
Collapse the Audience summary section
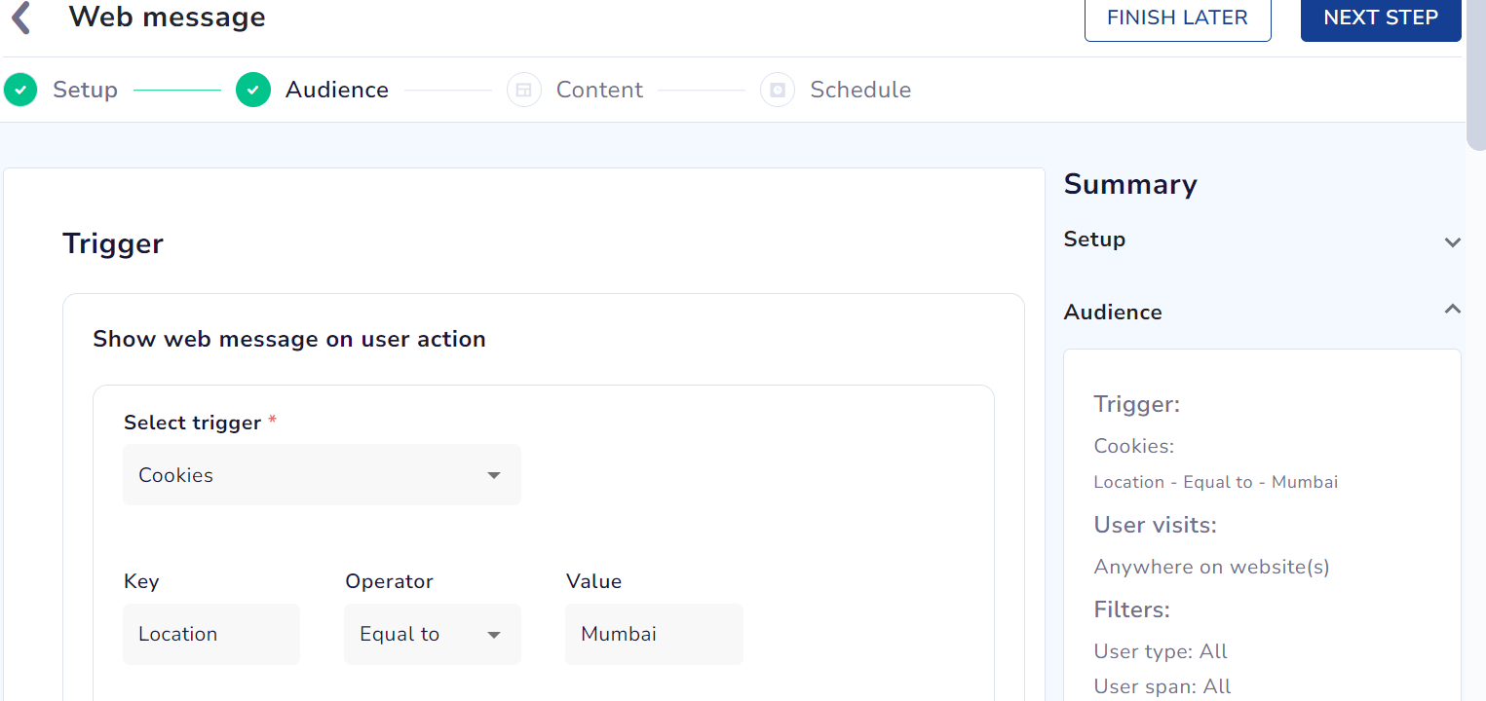click(1452, 311)
